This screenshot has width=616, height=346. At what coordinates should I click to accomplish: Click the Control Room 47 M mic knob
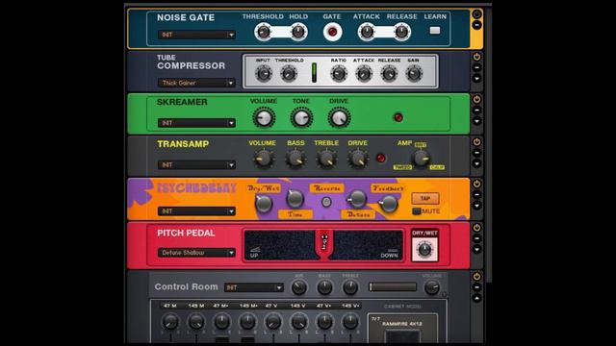pyautogui.click(x=170, y=322)
